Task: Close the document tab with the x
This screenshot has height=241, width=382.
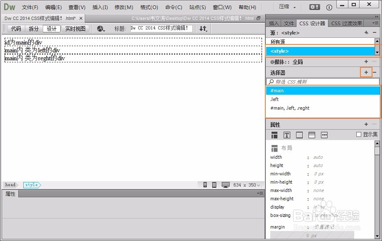Action: 81,18
